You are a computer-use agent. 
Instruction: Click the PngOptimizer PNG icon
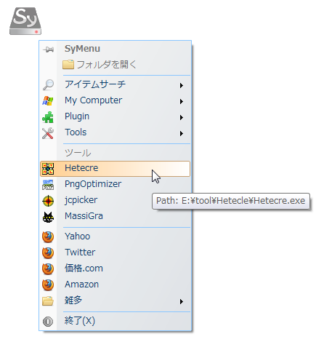click(48, 185)
